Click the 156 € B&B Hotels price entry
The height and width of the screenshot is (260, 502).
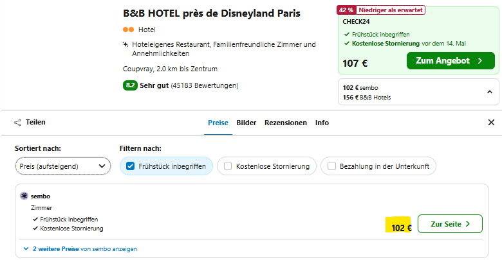[x=367, y=98]
